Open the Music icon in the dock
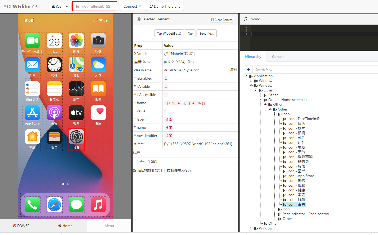The width and height of the screenshot is (378, 235). click(x=98, y=205)
